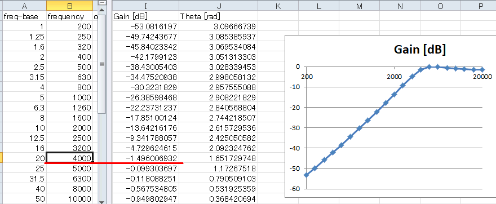Click theta cell 0.368420694
This screenshot has width=496, height=204.
point(218,198)
